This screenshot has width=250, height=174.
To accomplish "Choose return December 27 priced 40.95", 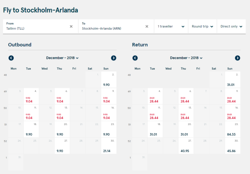I will tap(186, 146).
